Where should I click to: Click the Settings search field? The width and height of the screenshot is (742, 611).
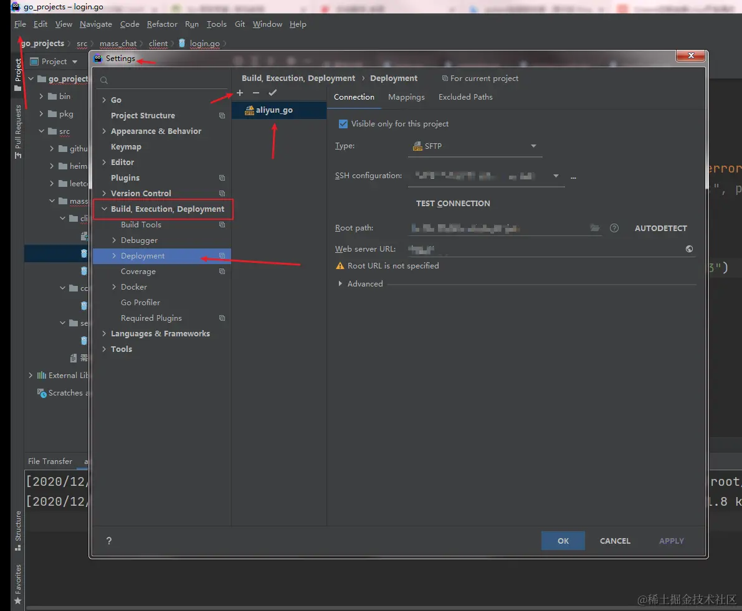click(x=163, y=80)
